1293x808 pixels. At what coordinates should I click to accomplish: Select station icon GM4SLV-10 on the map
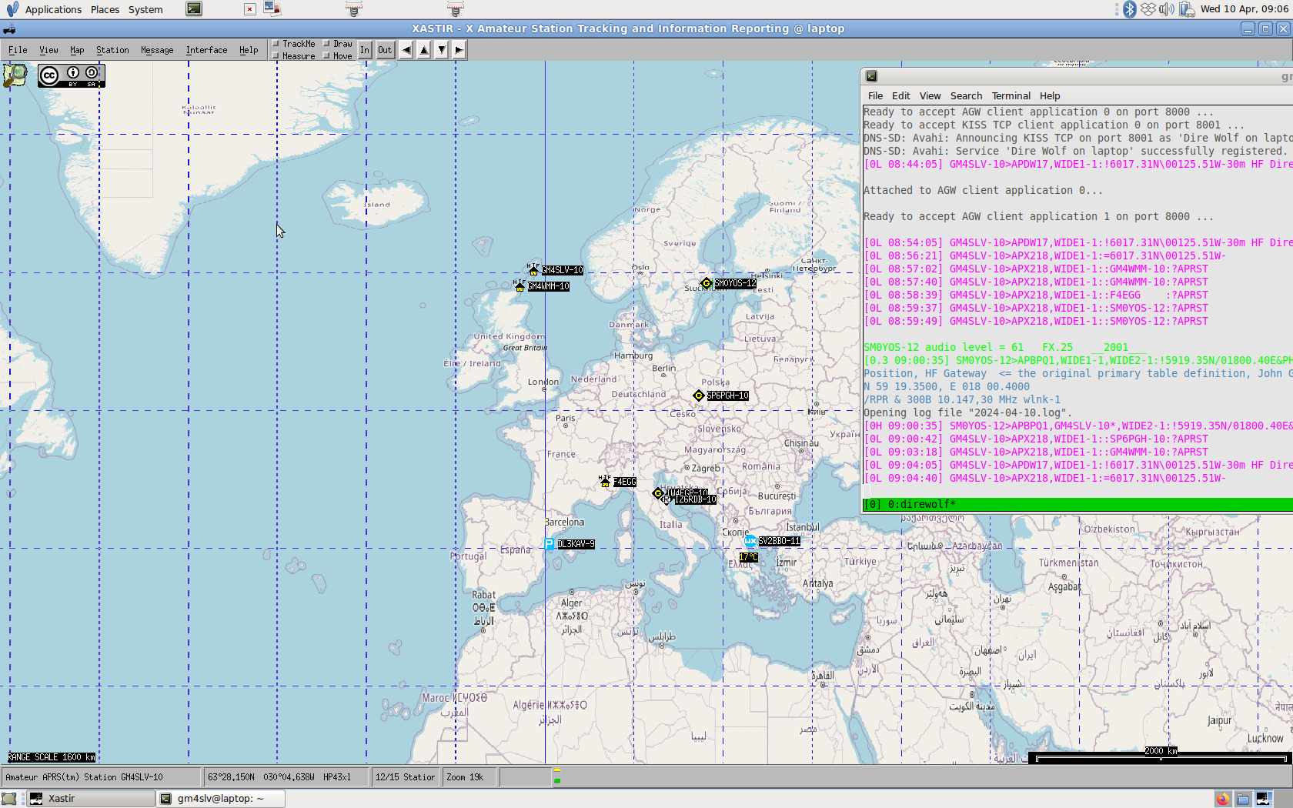point(534,270)
